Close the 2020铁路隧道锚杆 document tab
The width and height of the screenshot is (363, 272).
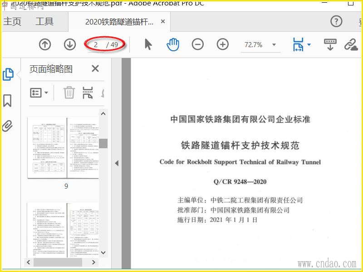pos(163,21)
